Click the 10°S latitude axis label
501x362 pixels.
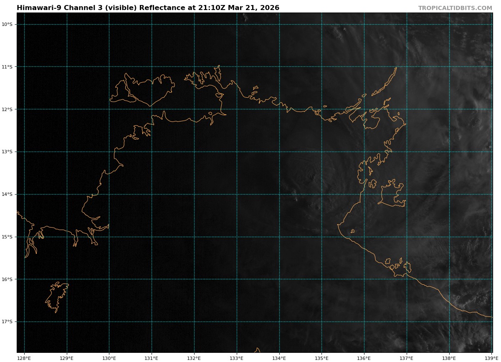(x=7, y=24)
